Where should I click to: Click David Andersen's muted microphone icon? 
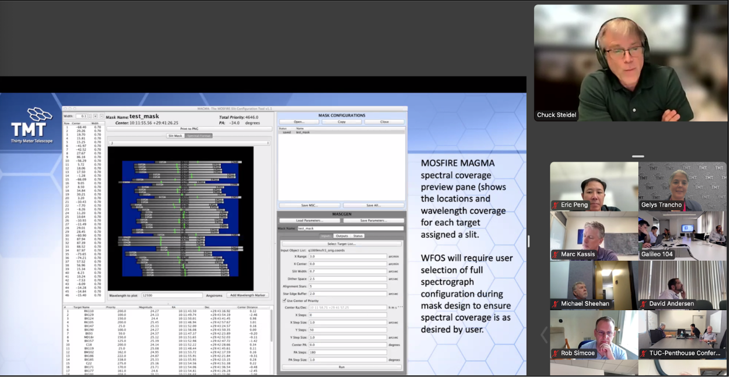coord(644,304)
